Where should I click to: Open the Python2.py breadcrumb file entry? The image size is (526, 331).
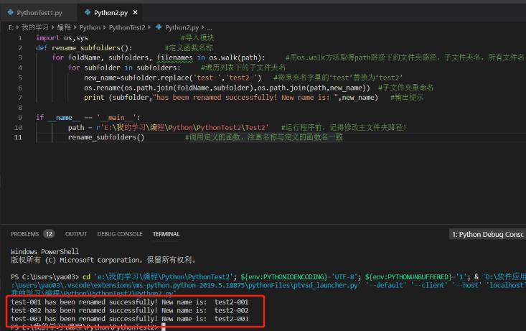[182, 27]
